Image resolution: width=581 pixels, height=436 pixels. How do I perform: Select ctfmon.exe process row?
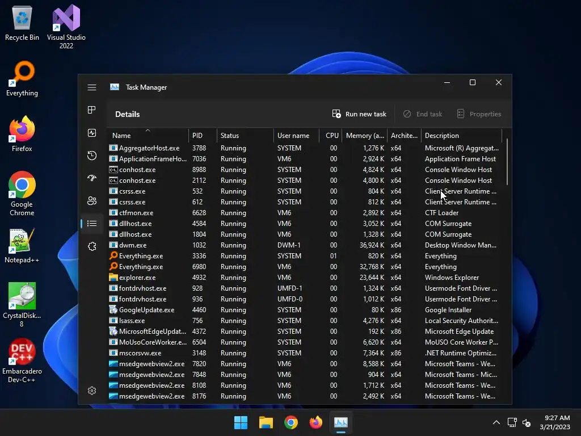[x=306, y=213]
